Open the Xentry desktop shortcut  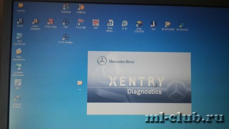(20, 22)
